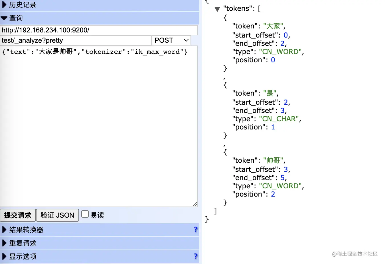Click the token value "大家"
This screenshot has height=264, width=385.
click(x=273, y=26)
